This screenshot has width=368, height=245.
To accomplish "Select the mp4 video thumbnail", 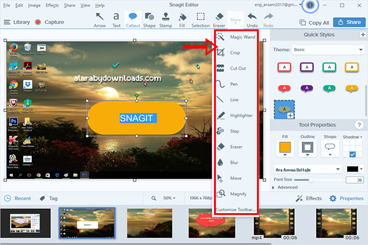I will click(274, 224).
